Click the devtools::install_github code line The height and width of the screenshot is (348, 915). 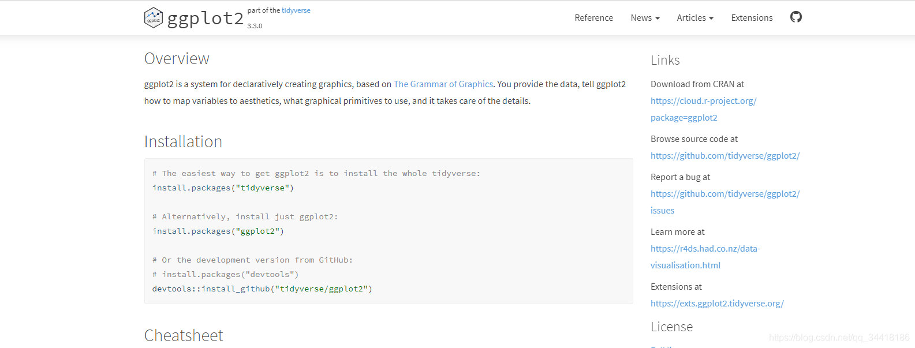pyautogui.click(x=262, y=289)
